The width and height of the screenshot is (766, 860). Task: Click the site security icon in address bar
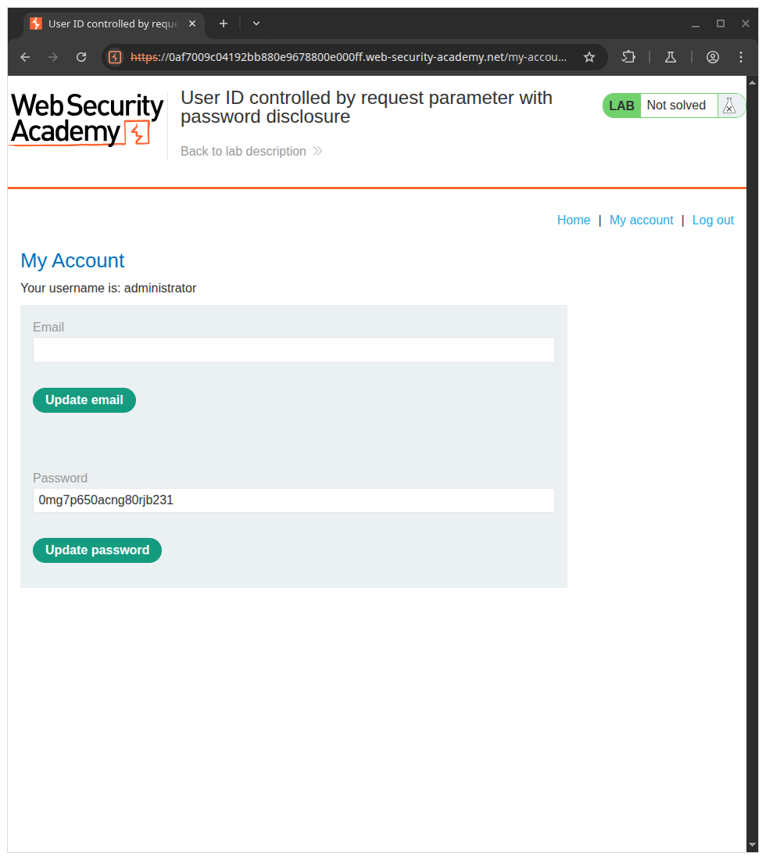[115, 57]
